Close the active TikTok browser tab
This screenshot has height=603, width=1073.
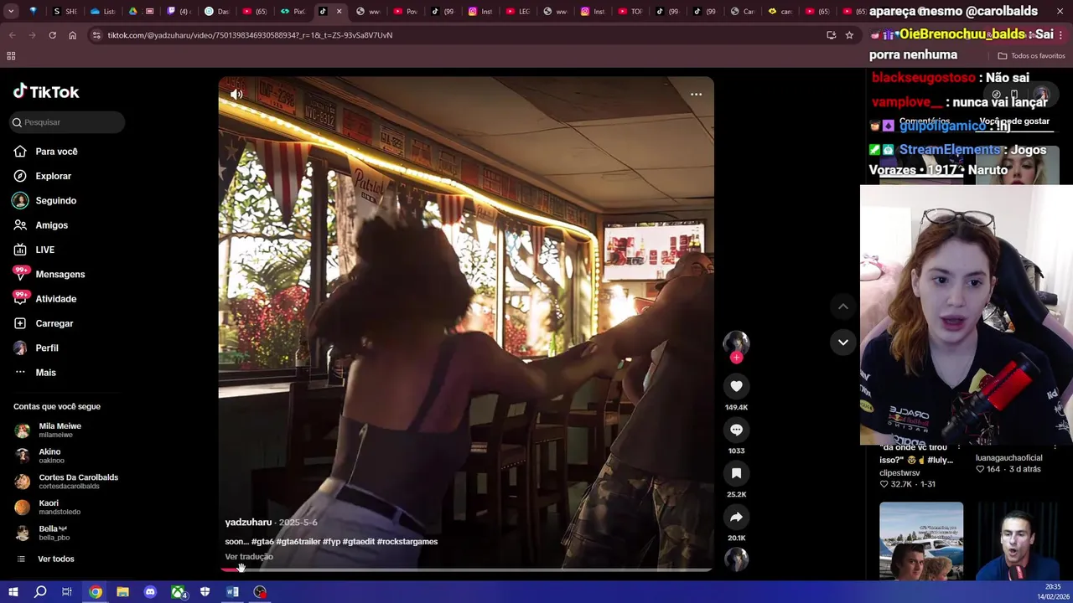click(339, 12)
